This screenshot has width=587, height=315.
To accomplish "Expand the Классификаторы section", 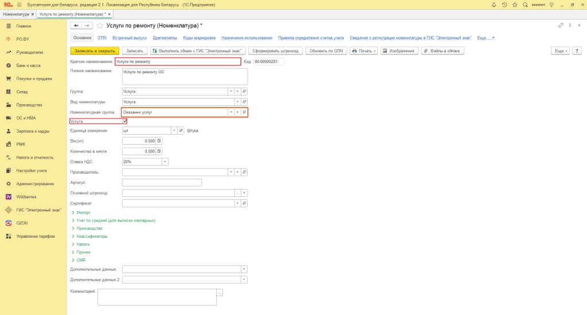I will 92,236.
